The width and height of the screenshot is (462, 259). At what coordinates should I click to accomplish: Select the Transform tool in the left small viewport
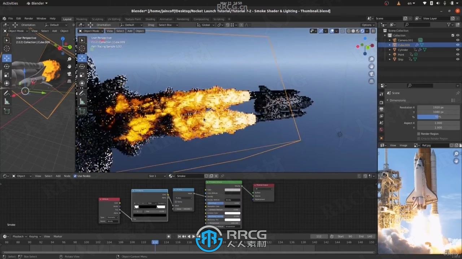(7, 83)
